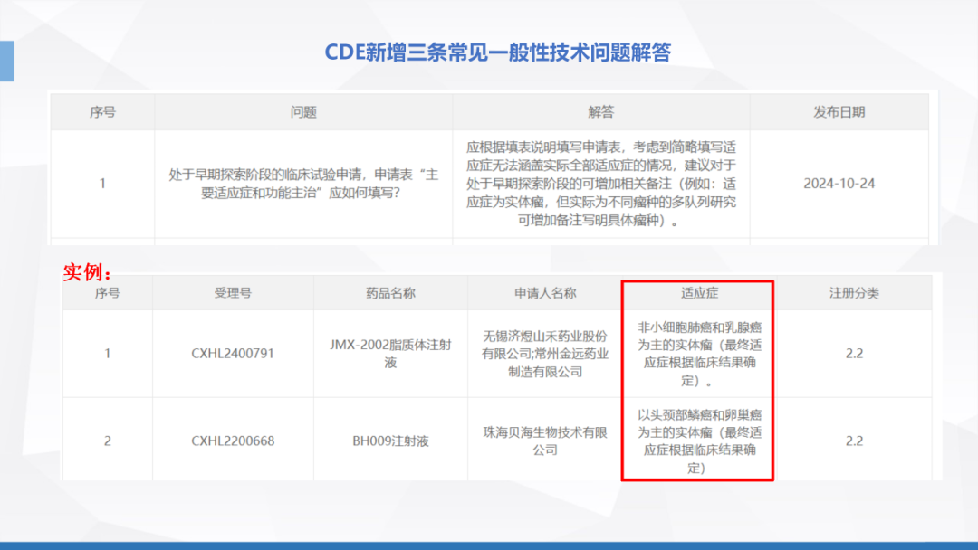Click the JMX-2002脂质体注射液 drug name
The width and height of the screenshot is (978, 550).
390,354
